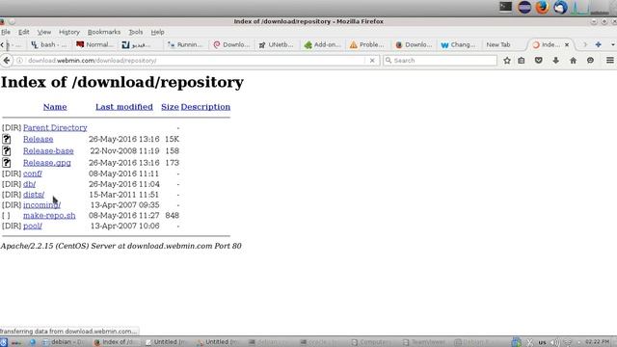The height and width of the screenshot is (347, 617).
Task: Open the system monitor graph applet
Action: [x=580, y=8]
